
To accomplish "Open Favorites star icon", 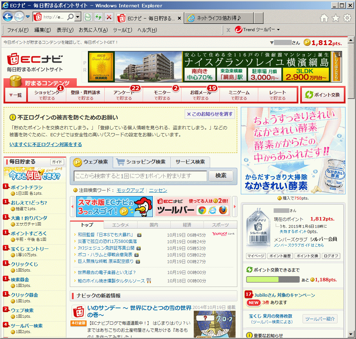I will pos(335,18).
